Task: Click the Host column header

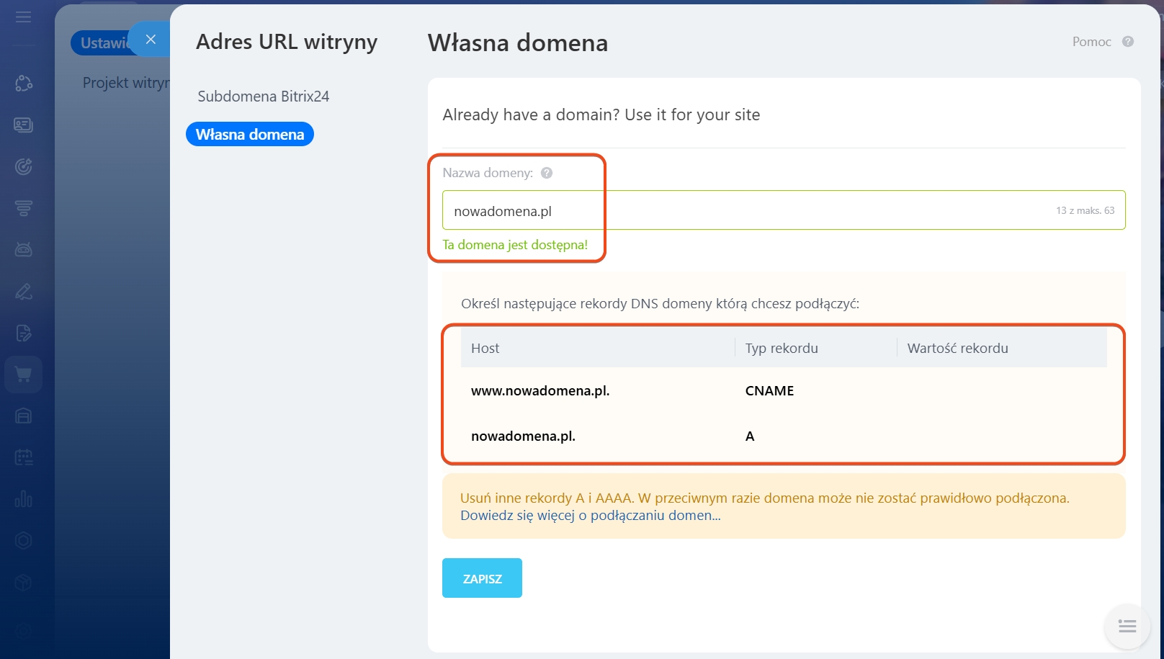Action: [x=485, y=349]
